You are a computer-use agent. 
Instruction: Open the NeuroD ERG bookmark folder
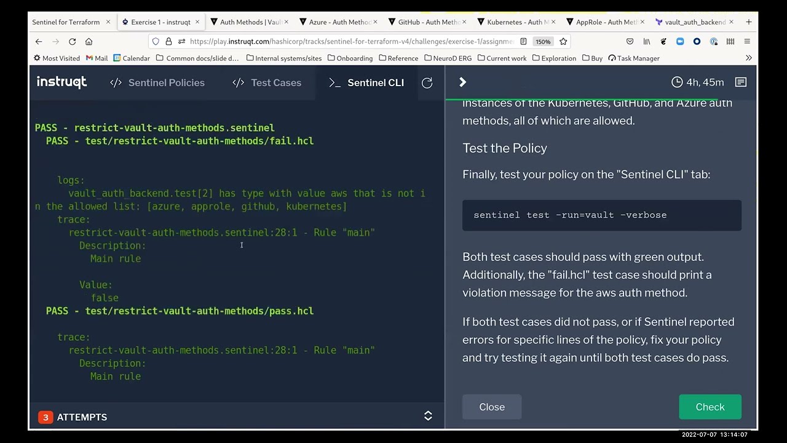448,58
